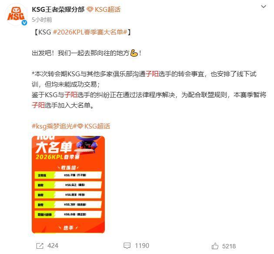
Task: Click 子阳 link before 选手加入大名单
Action: click(38, 105)
